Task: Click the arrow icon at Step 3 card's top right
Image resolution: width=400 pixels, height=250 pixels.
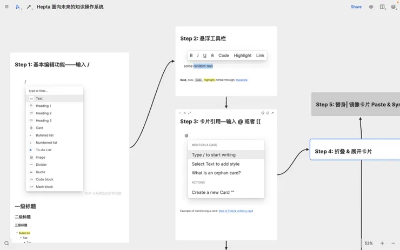Action: point(272,113)
